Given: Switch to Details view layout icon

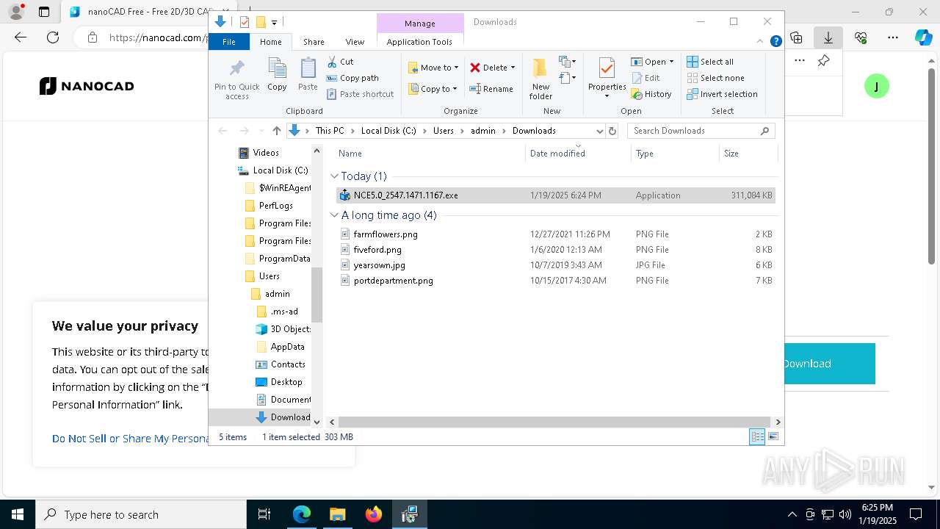Looking at the screenshot, I should pos(757,436).
